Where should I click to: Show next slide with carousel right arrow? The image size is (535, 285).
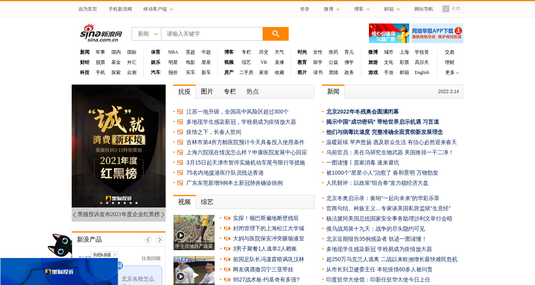[x=163, y=215]
